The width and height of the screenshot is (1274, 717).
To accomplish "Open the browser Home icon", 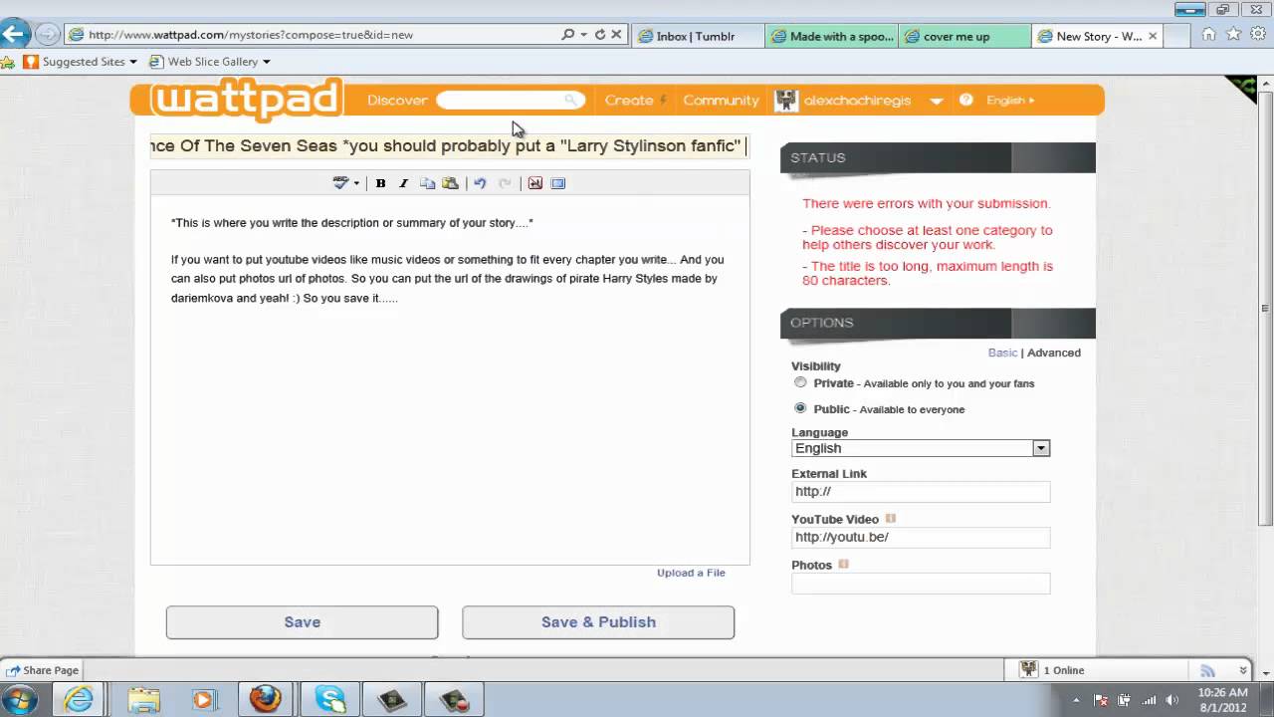I will [1208, 34].
